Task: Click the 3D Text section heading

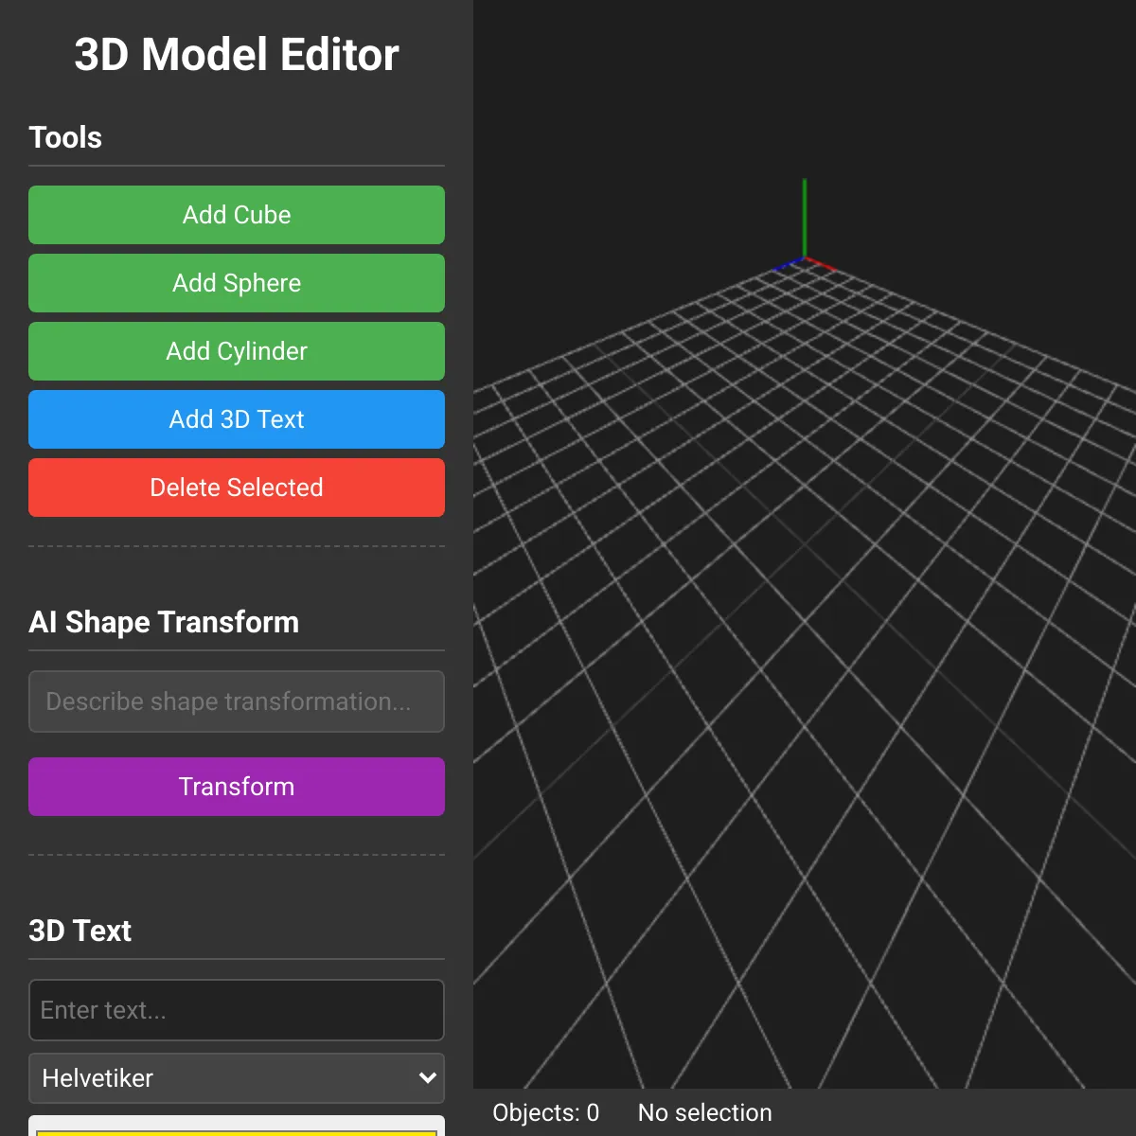Action: [80, 931]
